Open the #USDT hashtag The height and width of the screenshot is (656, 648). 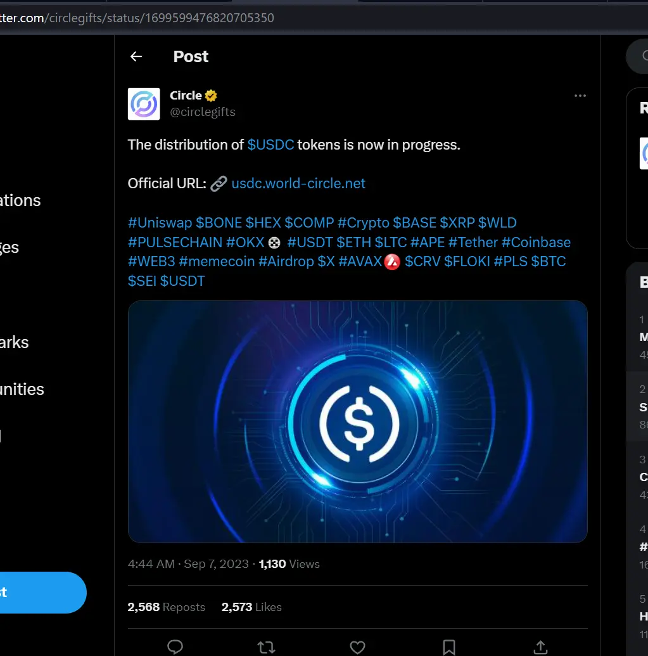pos(310,242)
